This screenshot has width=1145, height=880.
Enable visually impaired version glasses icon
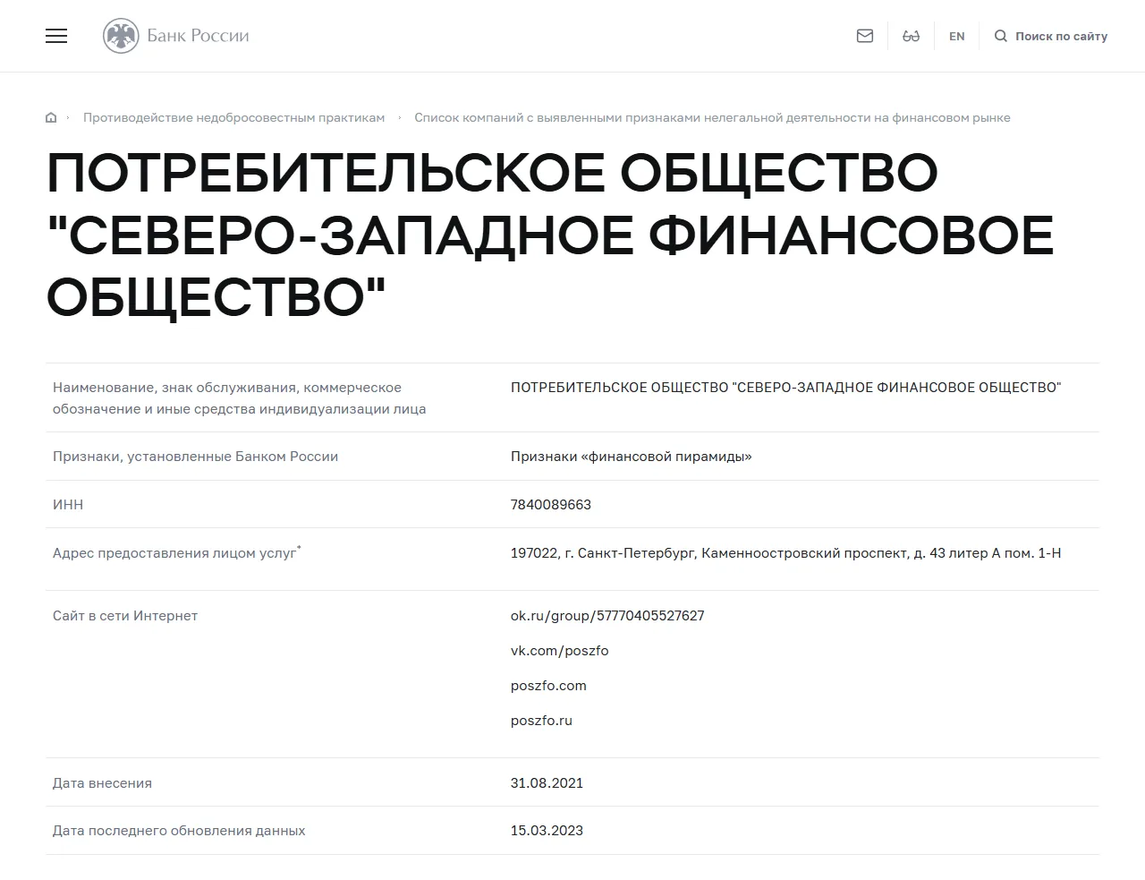point(912,36)
